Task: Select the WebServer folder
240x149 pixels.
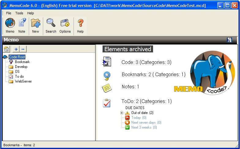Action: [x=23, y=81]
